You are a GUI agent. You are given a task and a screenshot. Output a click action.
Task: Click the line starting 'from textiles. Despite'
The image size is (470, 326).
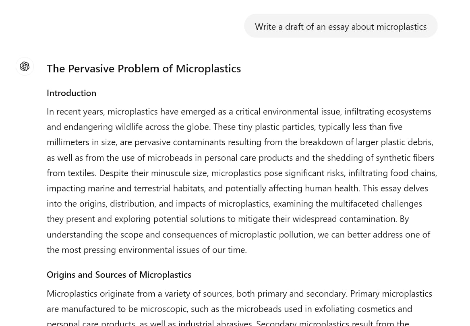242,173
